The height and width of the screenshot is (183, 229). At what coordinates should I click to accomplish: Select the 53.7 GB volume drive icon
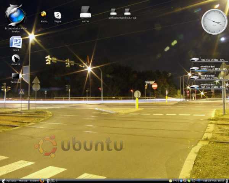pos(127,12)
